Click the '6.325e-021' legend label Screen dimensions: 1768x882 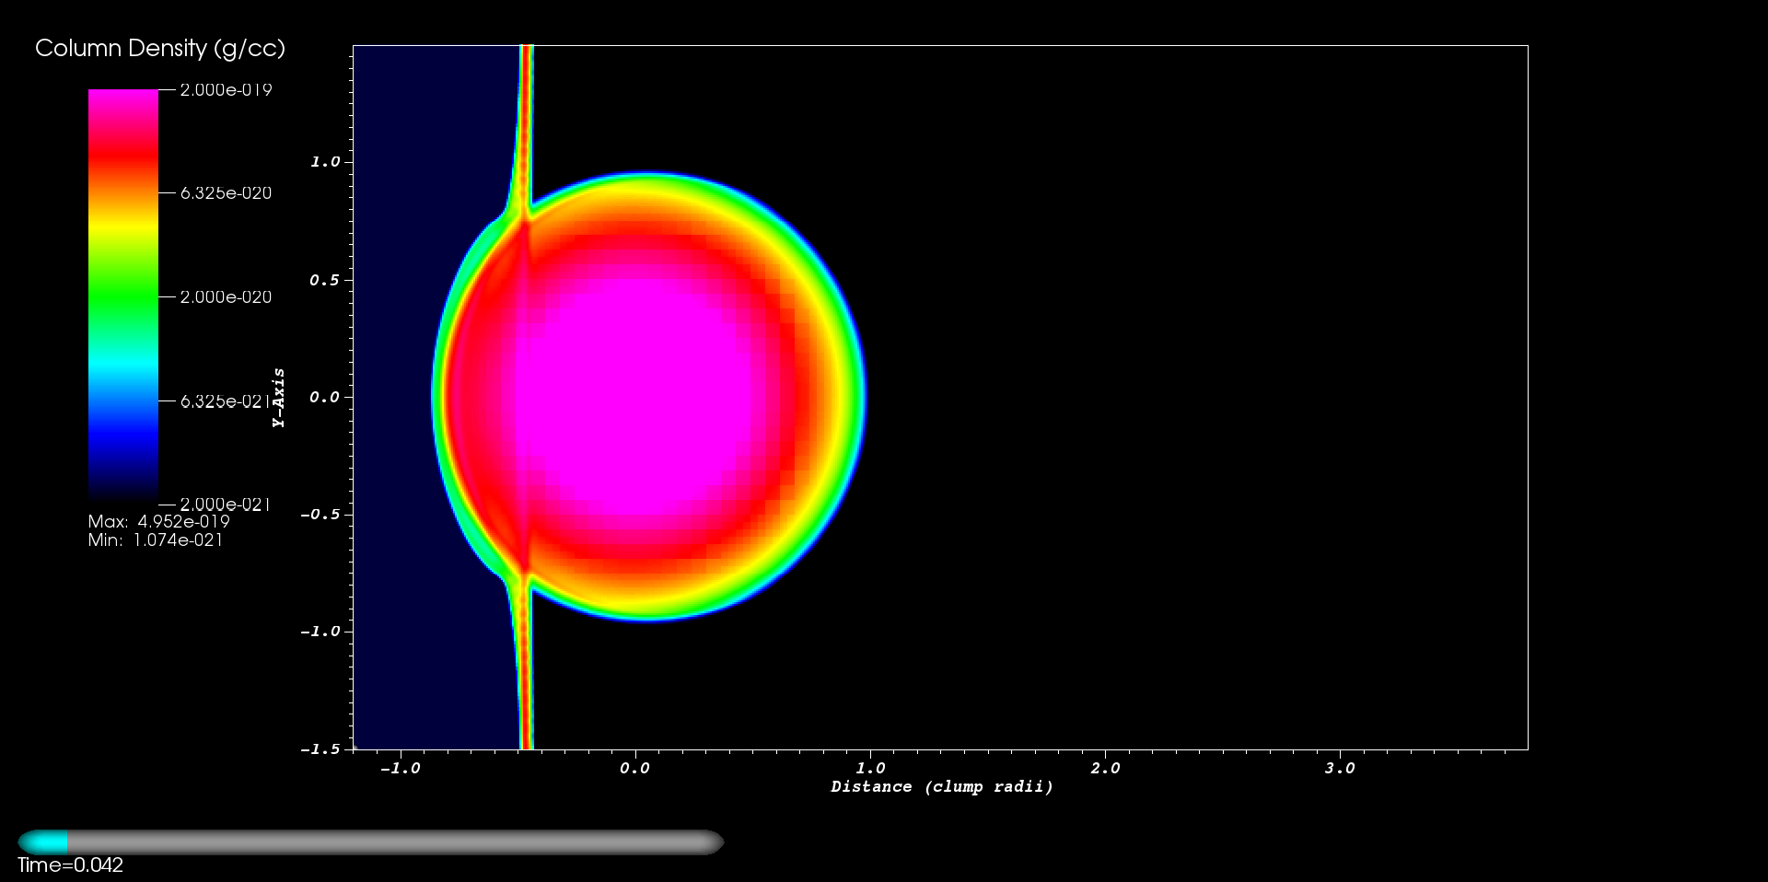tap(226, 401)
